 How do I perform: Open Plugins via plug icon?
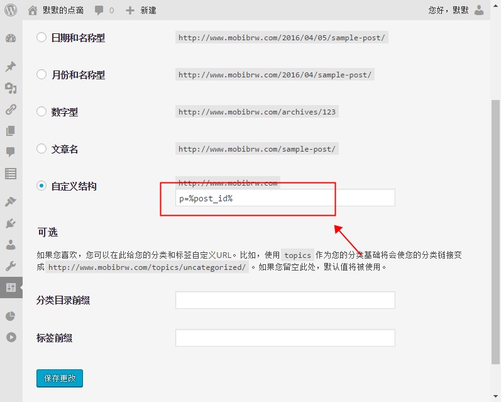[11, 223]
